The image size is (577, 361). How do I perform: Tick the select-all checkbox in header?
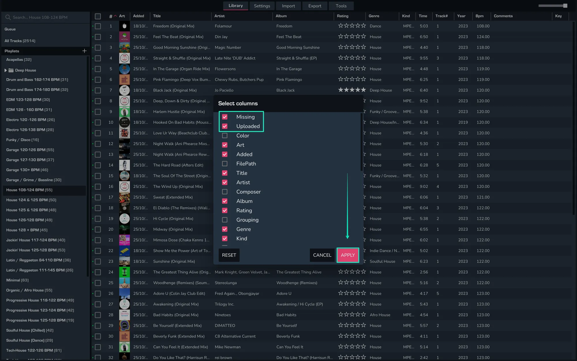98,16
